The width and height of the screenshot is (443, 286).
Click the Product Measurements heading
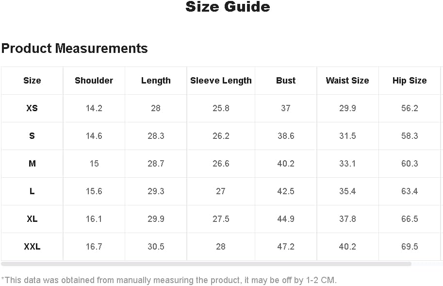(x=75, y=49)
